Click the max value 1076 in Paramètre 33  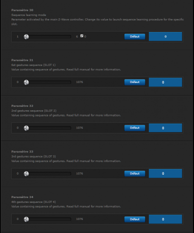tap(80, 173)
